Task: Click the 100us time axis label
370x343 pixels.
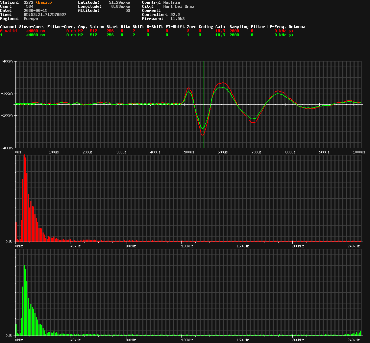Action: pos(54,152)
